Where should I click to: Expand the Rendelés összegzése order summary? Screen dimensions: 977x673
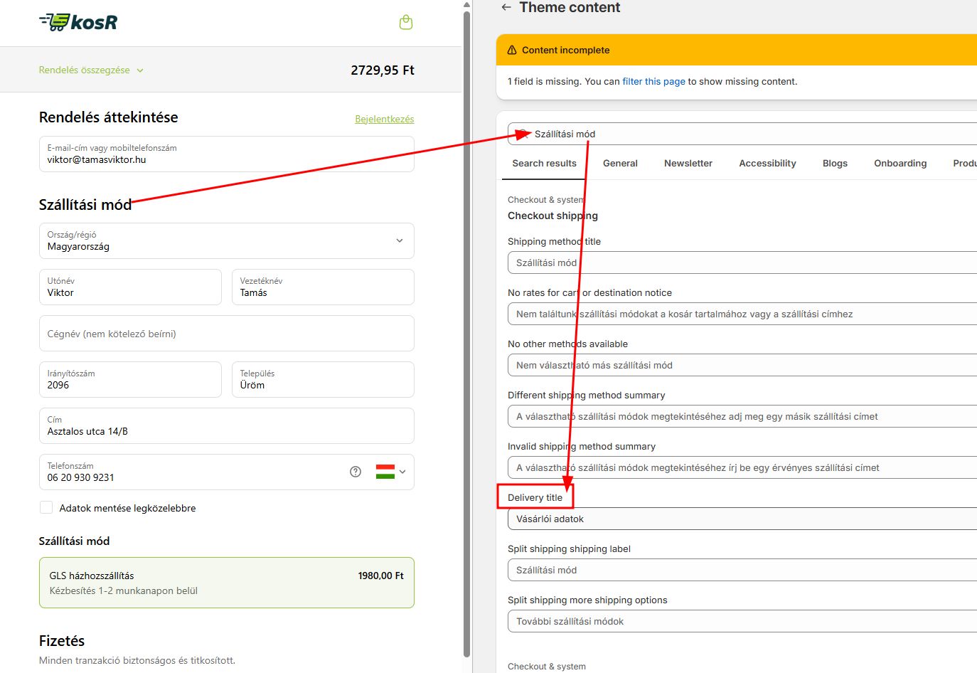tap(91, 70)
